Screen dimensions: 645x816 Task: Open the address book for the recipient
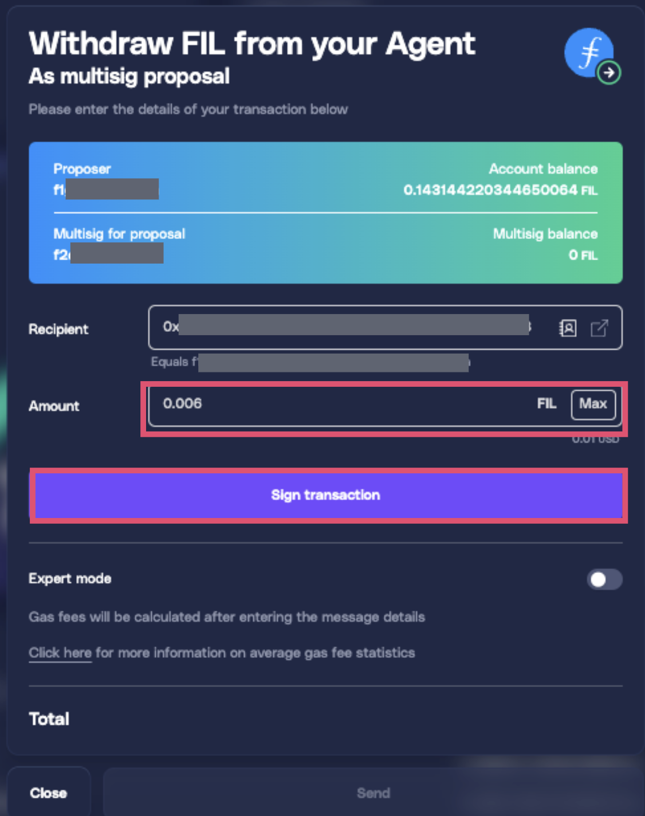point(567,328)
